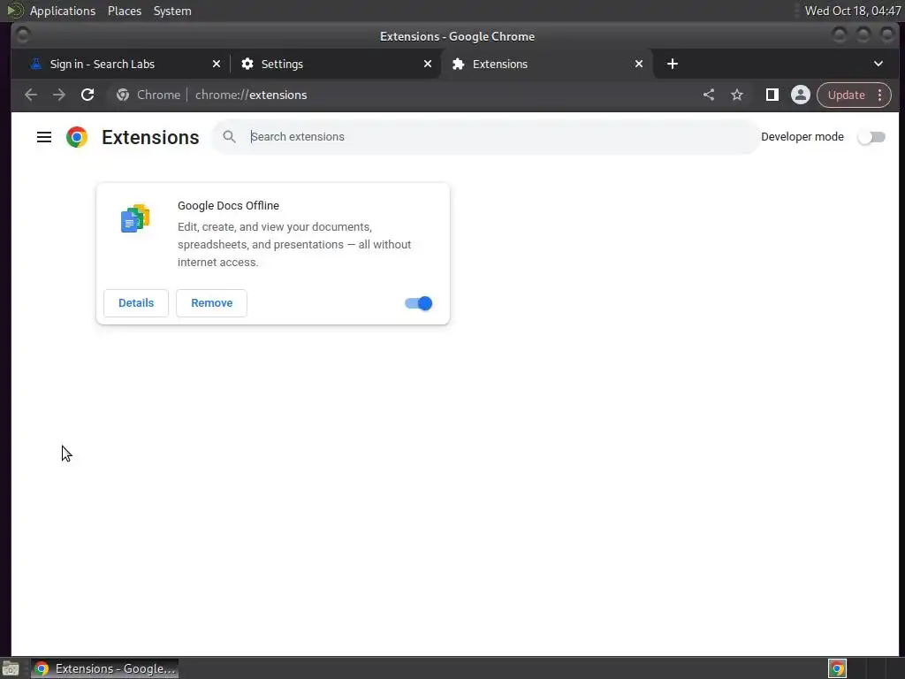Click the show desktop icon in bottom panel
This screenshot has height=679, width=905.
click(10, 668)
